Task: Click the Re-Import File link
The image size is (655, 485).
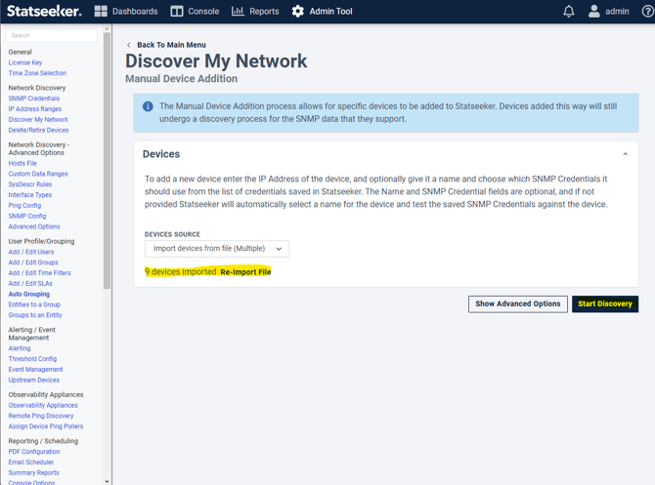Action: 245,272
